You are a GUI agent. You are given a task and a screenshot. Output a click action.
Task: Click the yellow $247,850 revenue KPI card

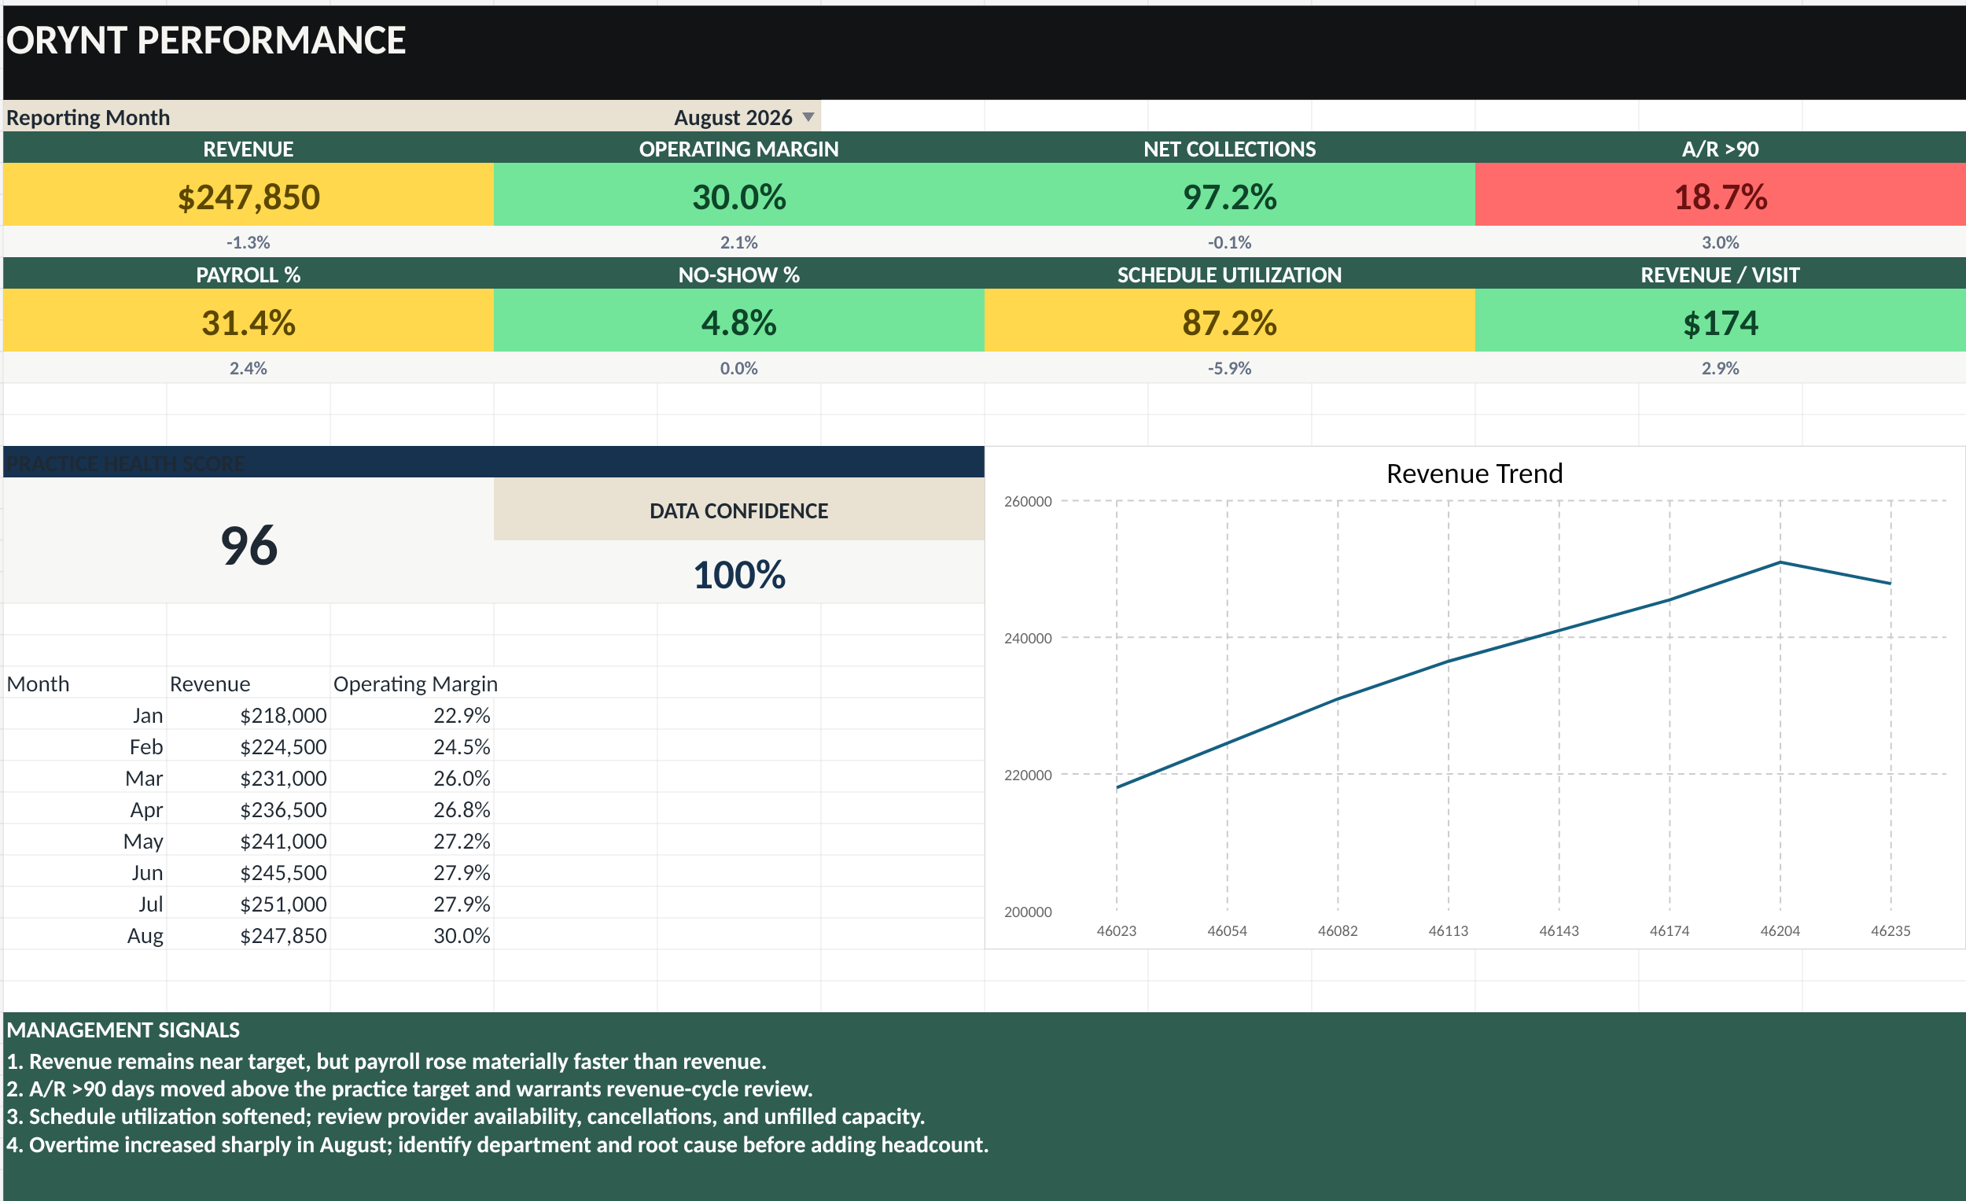pos(249,195)
